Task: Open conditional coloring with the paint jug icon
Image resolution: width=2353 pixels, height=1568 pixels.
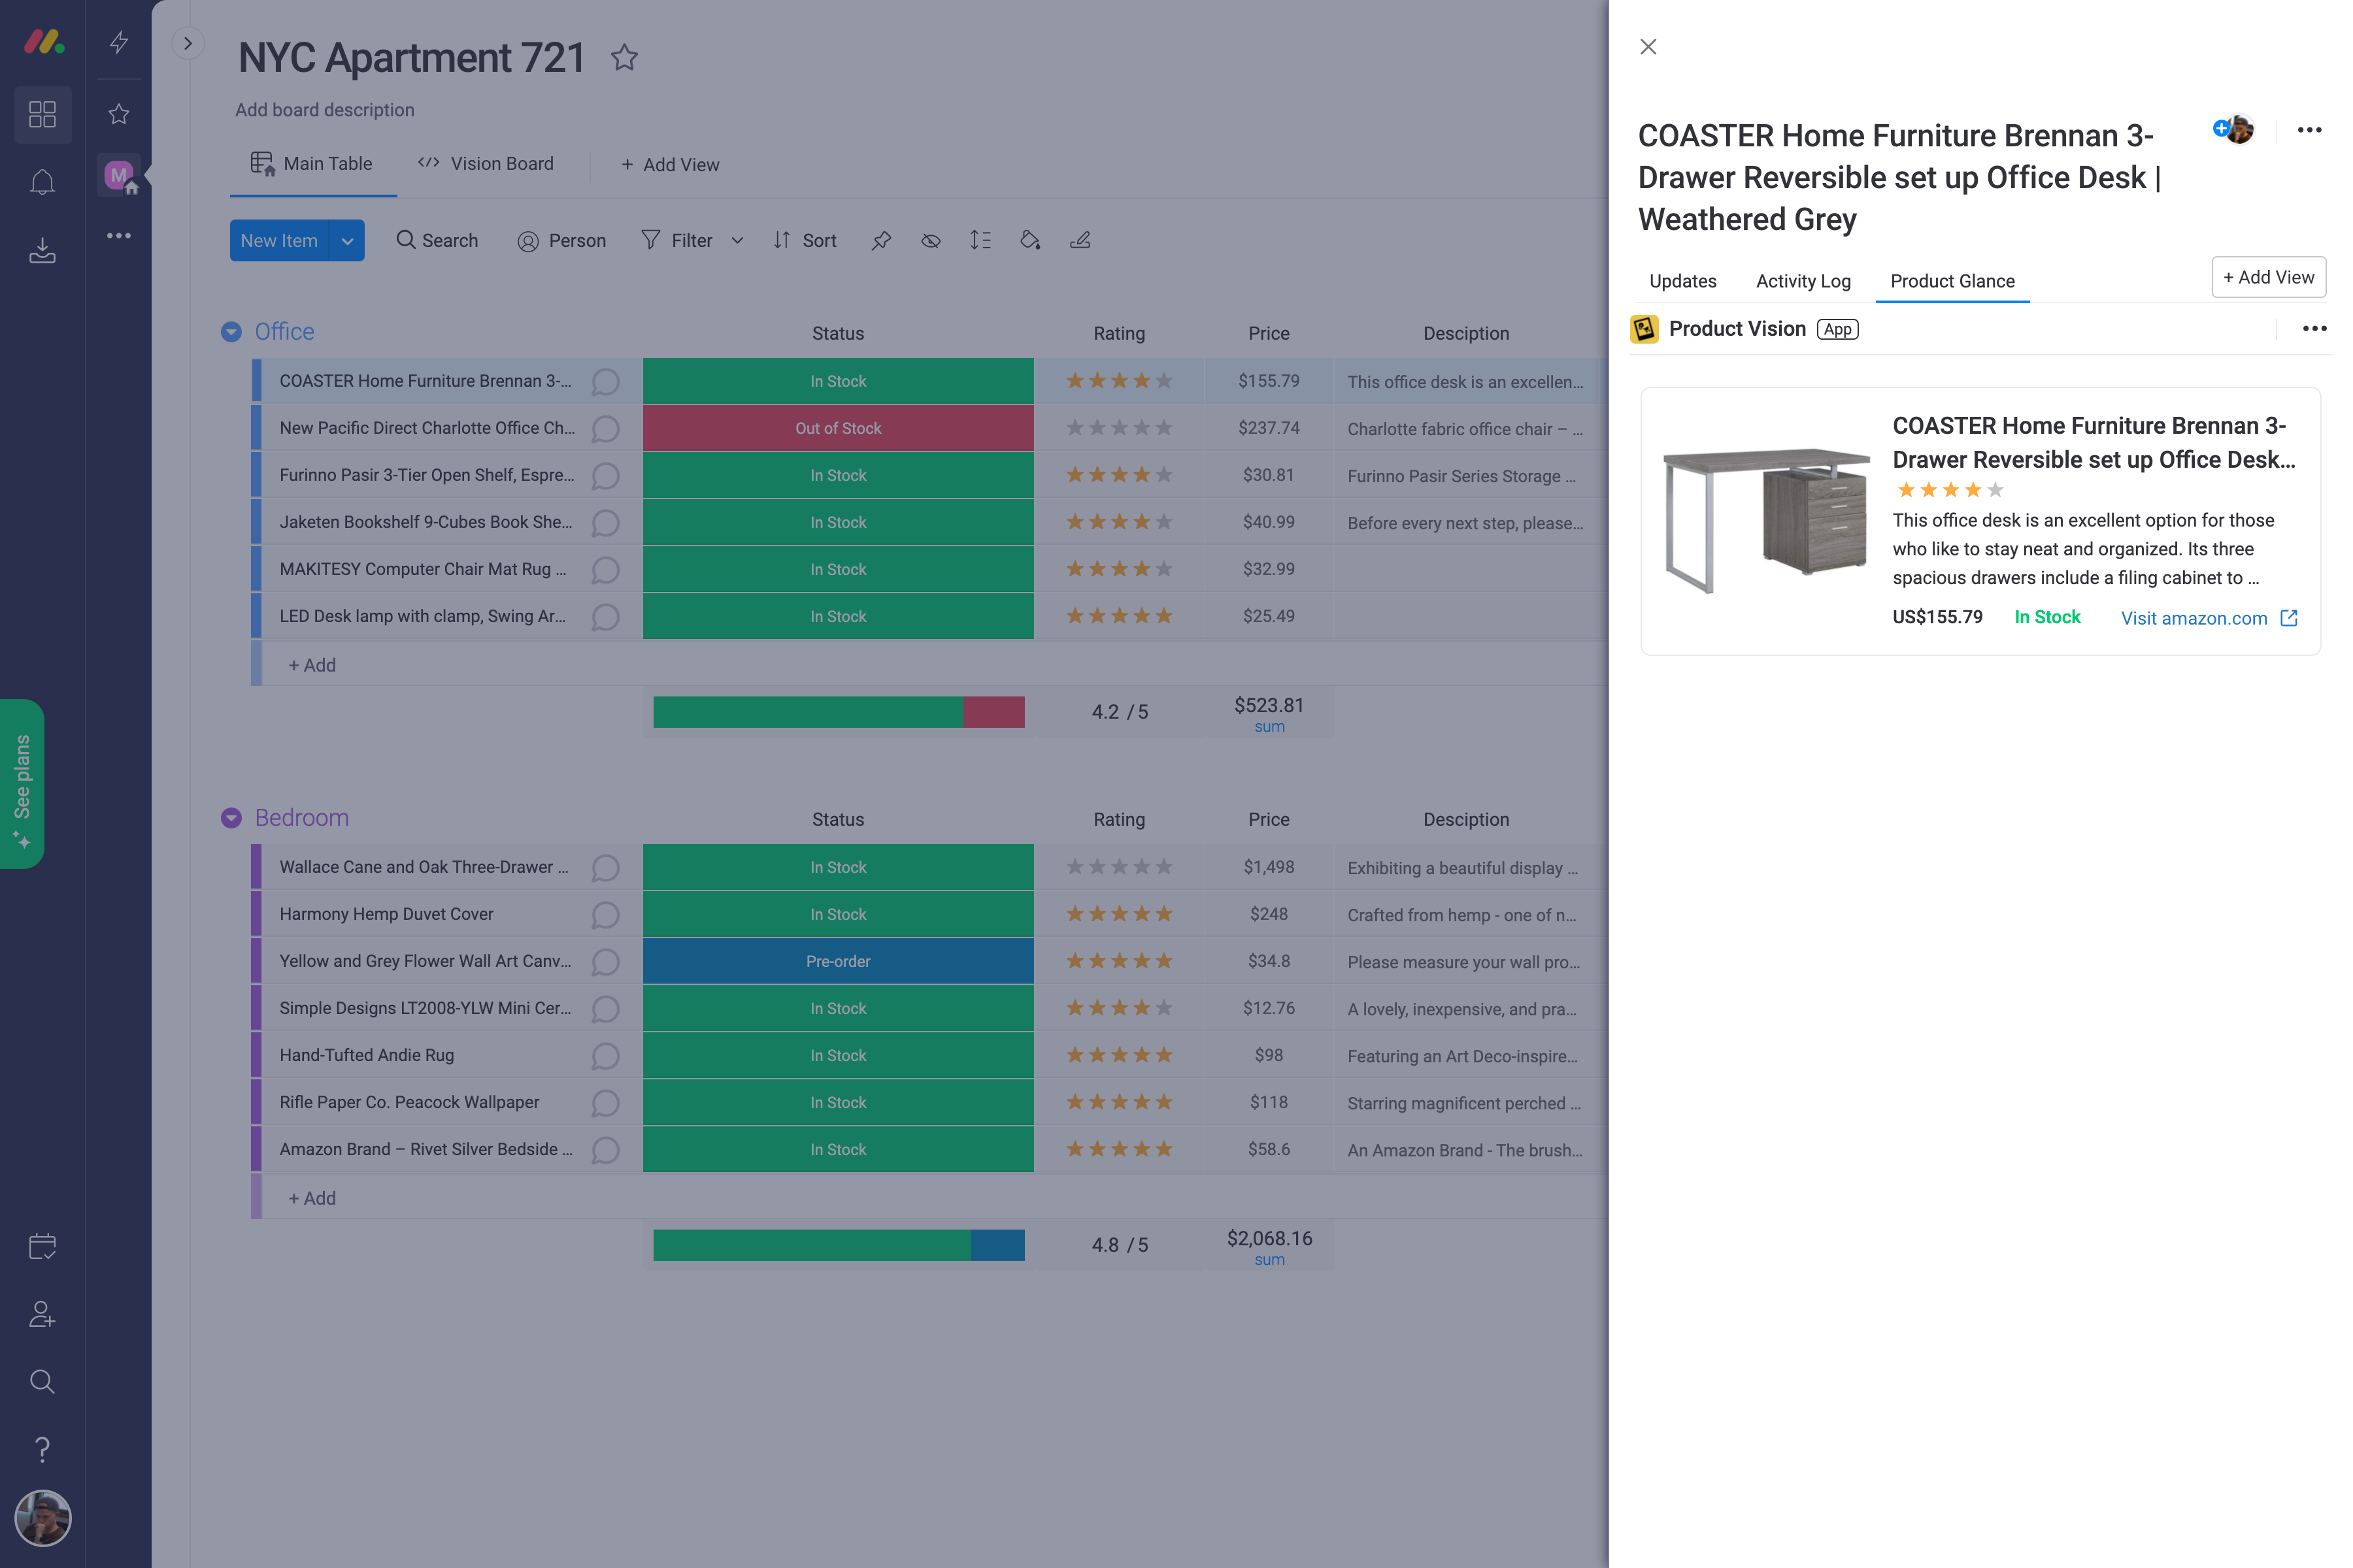Action: coord(1031,240)
